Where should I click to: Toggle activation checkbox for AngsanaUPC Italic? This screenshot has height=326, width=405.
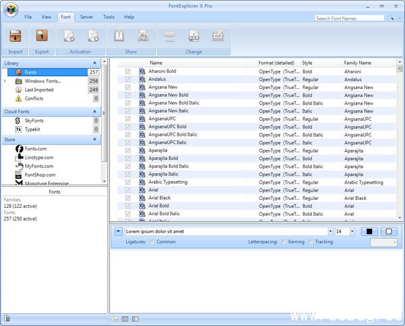(x=128, y=142)
